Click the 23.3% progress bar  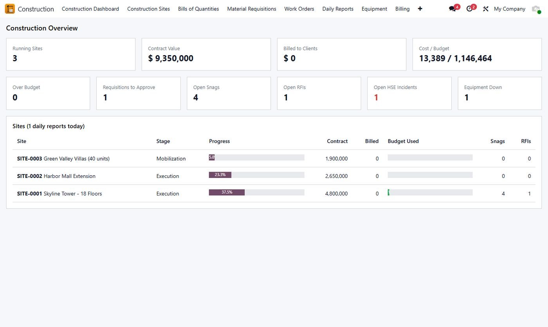(x=257, y=175)
